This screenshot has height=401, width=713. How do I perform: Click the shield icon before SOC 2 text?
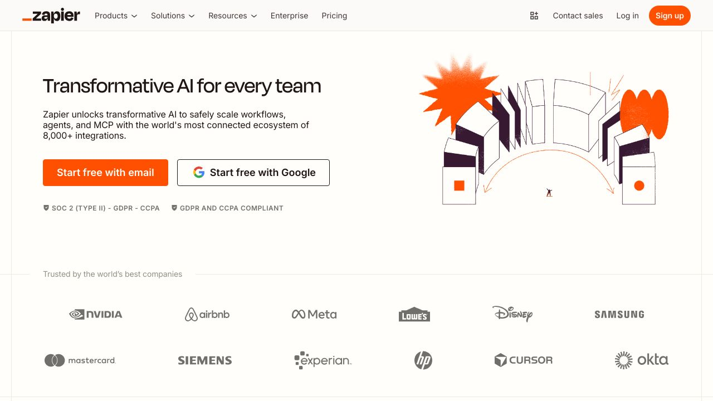coord(46,208)
